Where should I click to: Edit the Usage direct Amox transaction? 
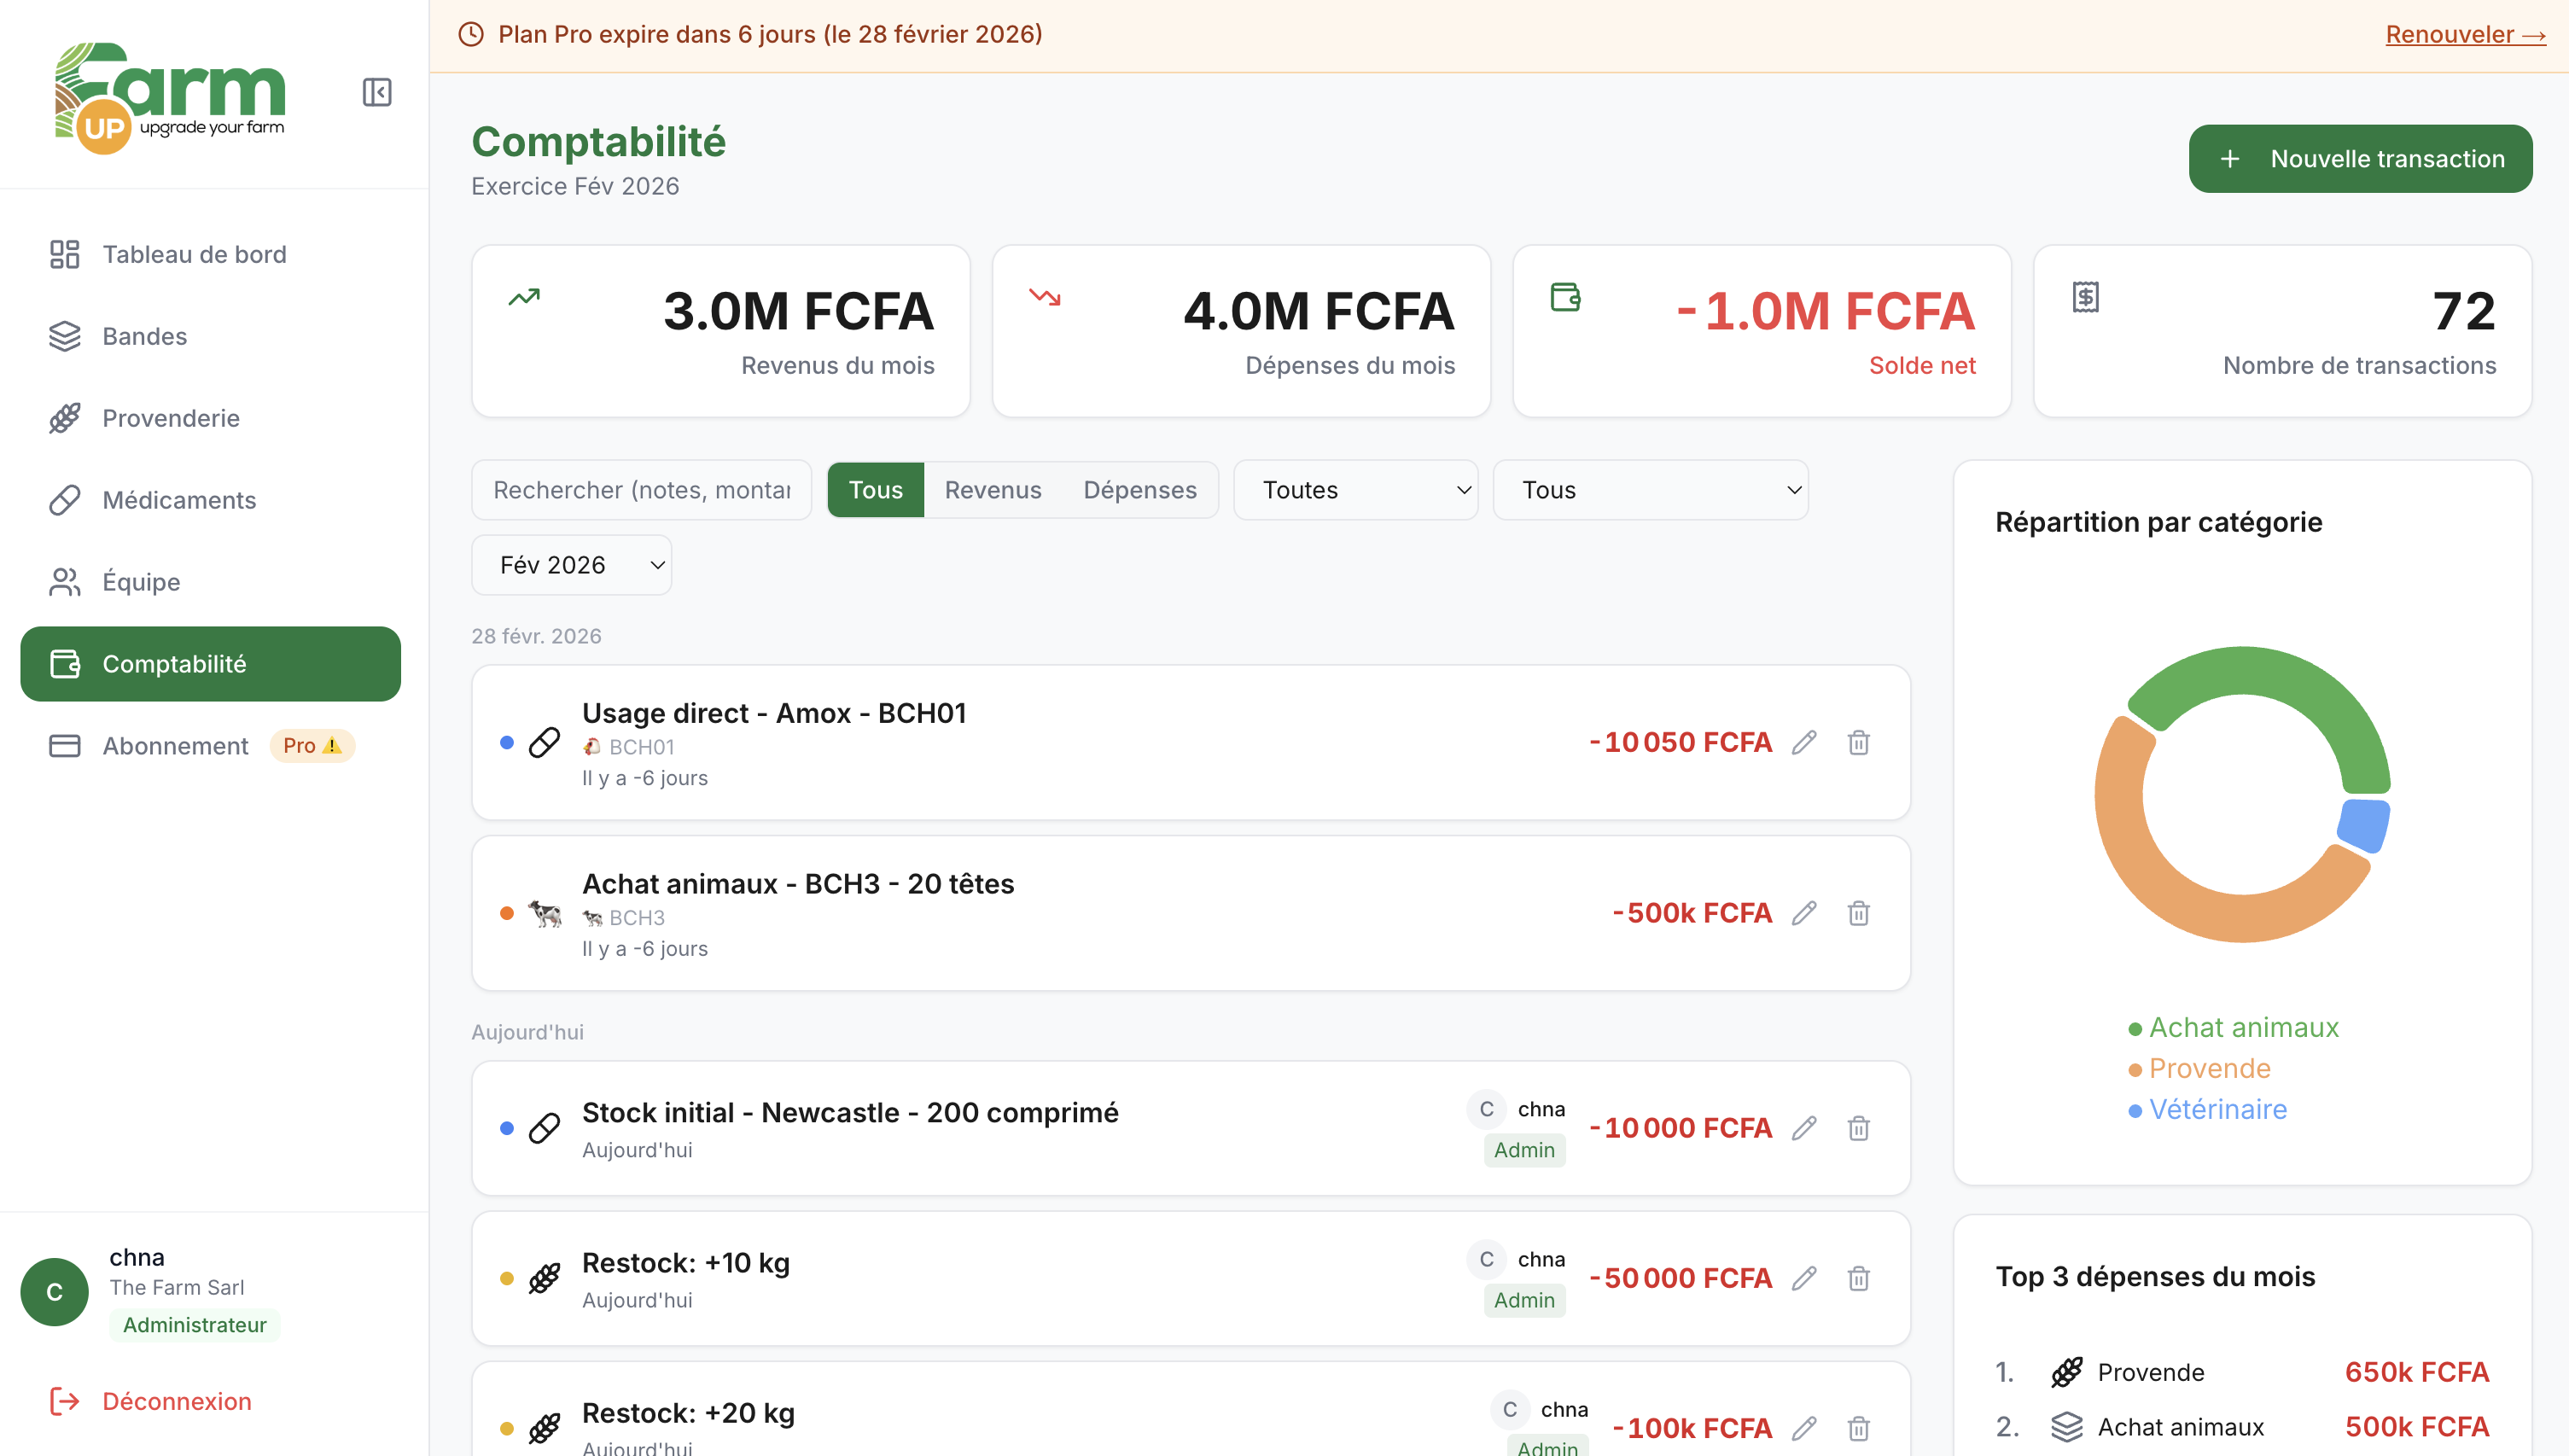pyautogui.click(x=1804, y=742)
